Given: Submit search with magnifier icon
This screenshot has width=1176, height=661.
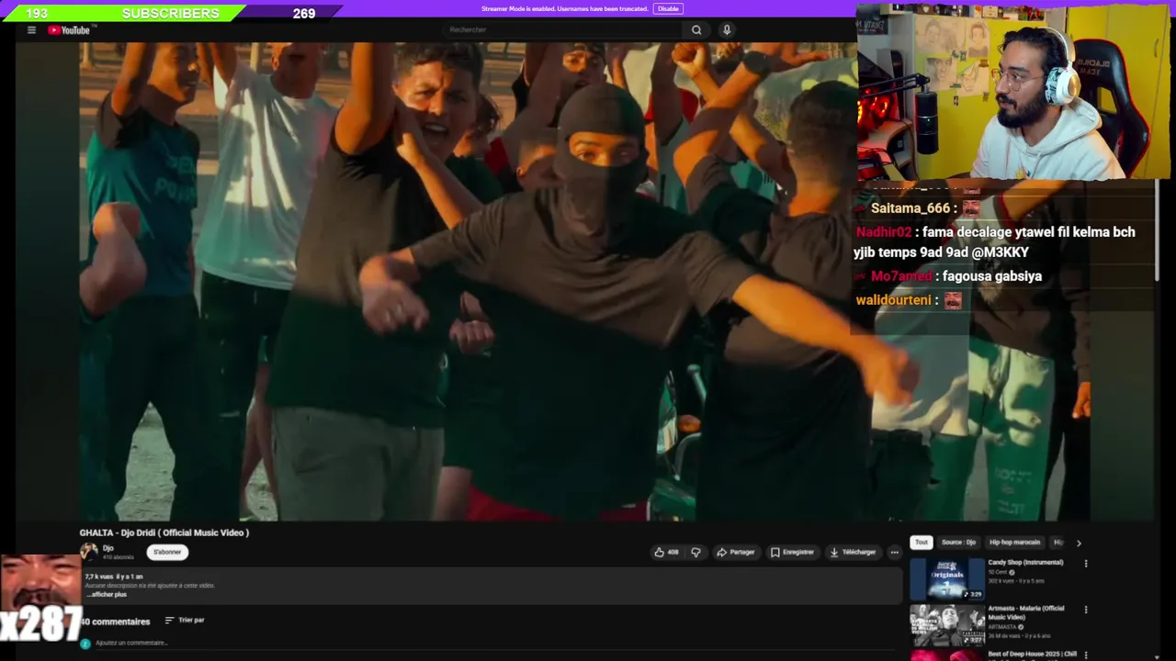Looking at the screenshot, I should pos(696,30).
